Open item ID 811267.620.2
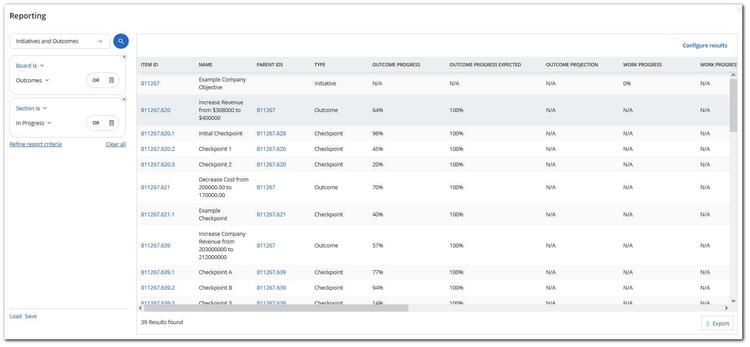This screenshot has height=347, width=750. [158, 149]
